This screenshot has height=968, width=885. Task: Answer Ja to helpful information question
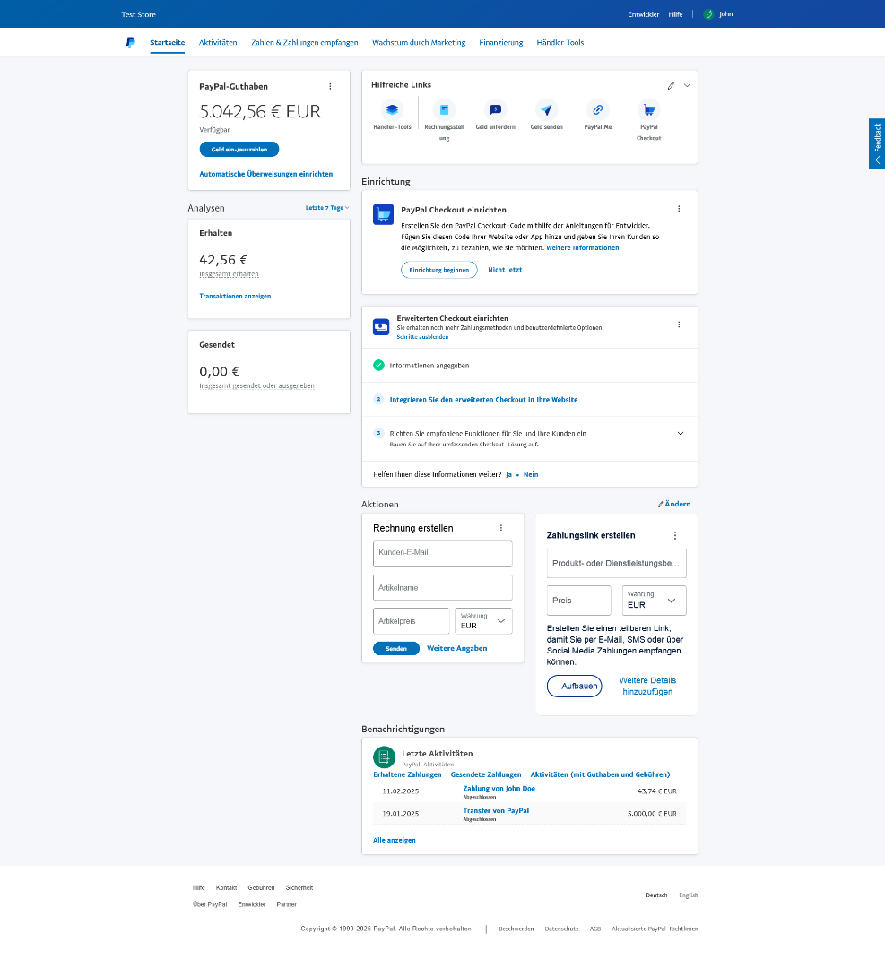(509, 475)
